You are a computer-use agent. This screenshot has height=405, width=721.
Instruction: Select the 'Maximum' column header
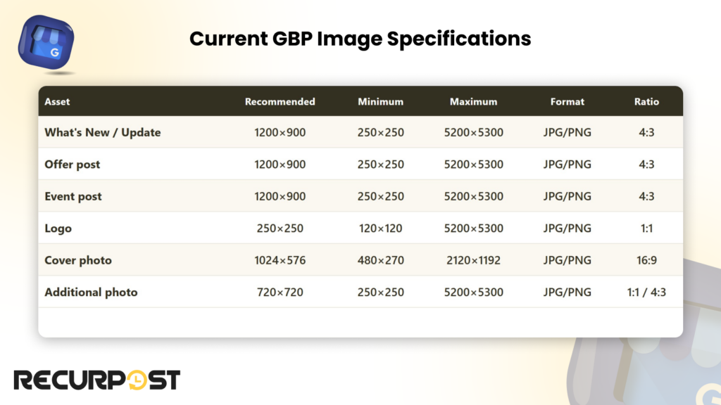pos(473,101)
